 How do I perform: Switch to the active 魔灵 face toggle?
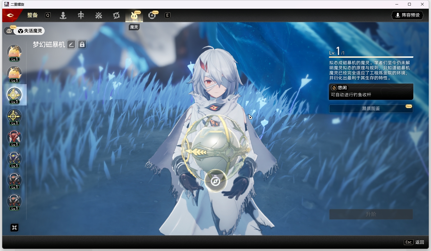pos(9,31)
